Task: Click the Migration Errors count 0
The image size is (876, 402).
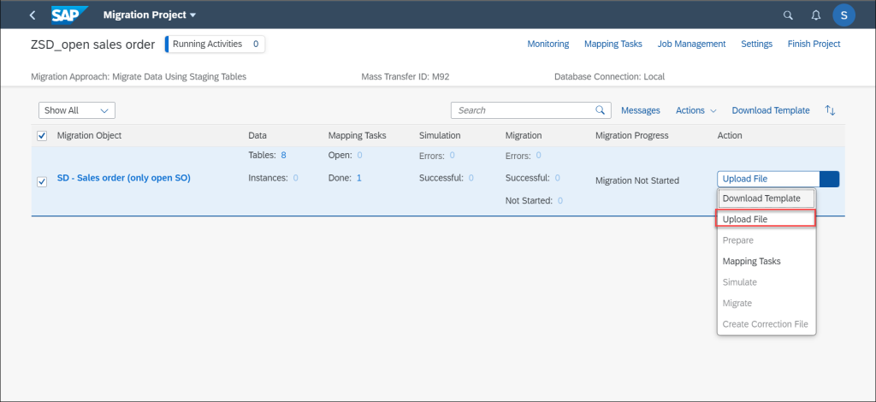Action: pyautogui.click(x=538, y=155)
